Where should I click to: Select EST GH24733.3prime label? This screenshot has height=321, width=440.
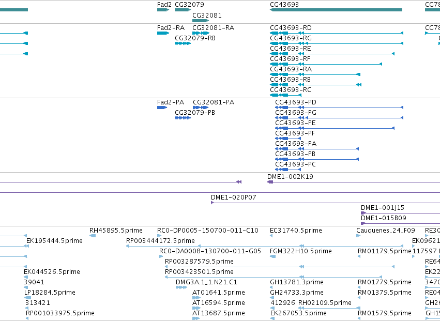click(x=297, y=293)
